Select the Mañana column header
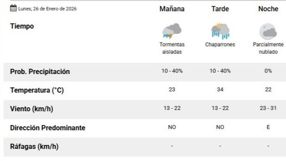 [x=172, y=9]
